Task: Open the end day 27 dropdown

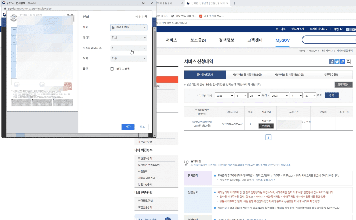Action: tap(310, 96)
